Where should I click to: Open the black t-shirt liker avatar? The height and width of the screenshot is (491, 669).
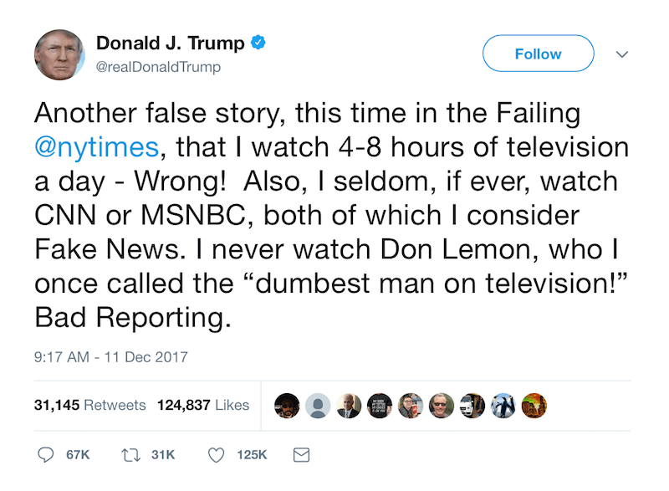[380, 406]
